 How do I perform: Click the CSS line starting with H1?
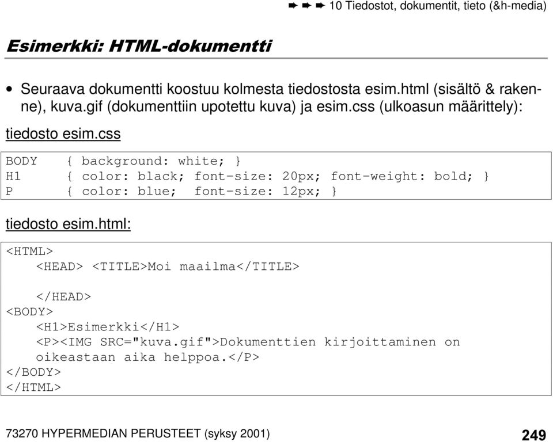tap(248, 176)
